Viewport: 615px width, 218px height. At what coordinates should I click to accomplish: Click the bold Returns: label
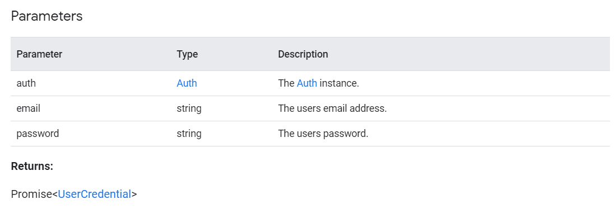[x=32, y=167]
